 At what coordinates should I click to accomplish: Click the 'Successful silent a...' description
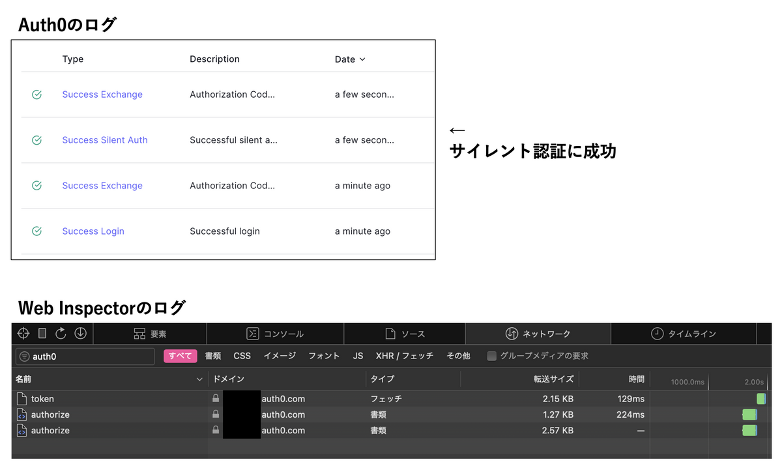pos(233,140)
